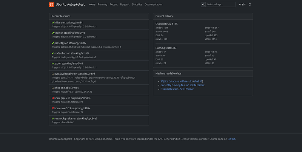Open Currently running tests in JSON format
Viewport: 302px width, 152px height.
coord(183,85)
